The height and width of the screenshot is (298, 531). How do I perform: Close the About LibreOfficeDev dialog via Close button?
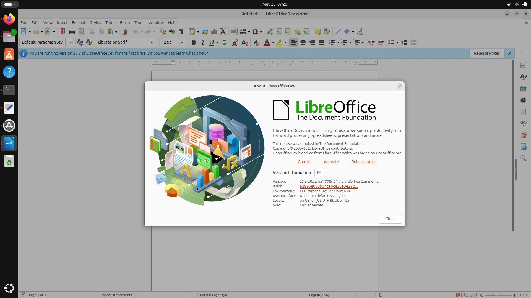(390, 219)
